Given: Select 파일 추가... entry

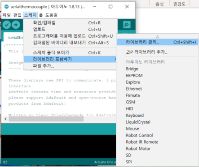Looking at the screenshot, I should (70, 66).
